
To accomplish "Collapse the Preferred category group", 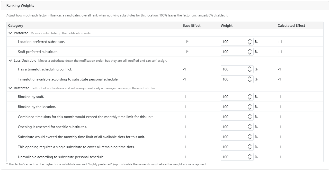I will [10, 33].
